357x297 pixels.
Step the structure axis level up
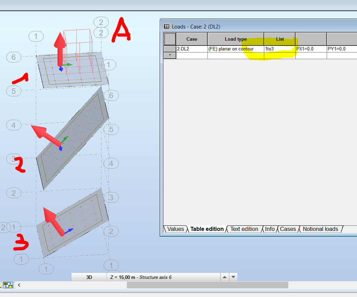coord(225,277)
